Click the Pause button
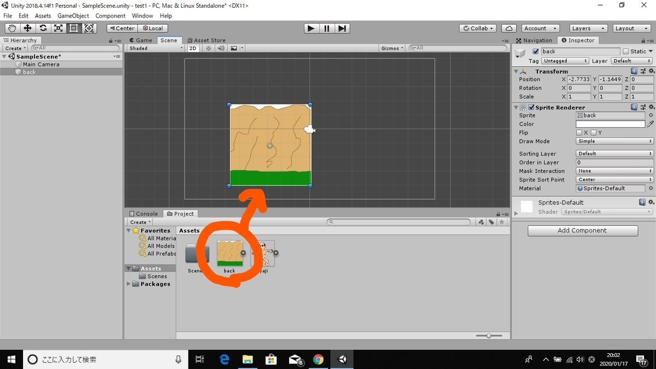This screenshot has width=656, height=369. (326, 28)
